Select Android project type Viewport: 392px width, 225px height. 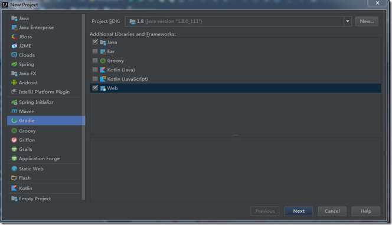point(28,82)
